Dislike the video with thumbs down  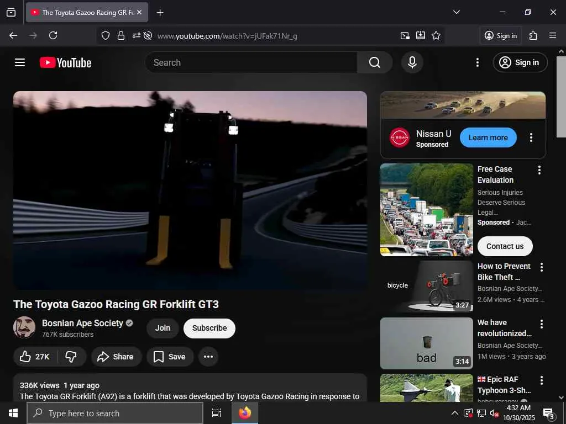click(71, 357)
